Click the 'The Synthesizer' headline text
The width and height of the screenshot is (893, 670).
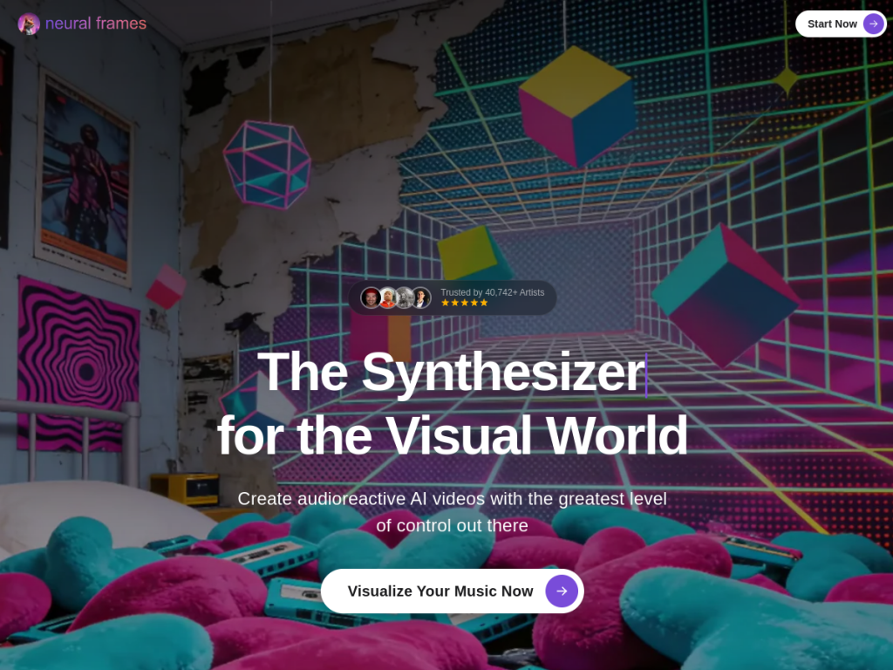coord(451,372)
